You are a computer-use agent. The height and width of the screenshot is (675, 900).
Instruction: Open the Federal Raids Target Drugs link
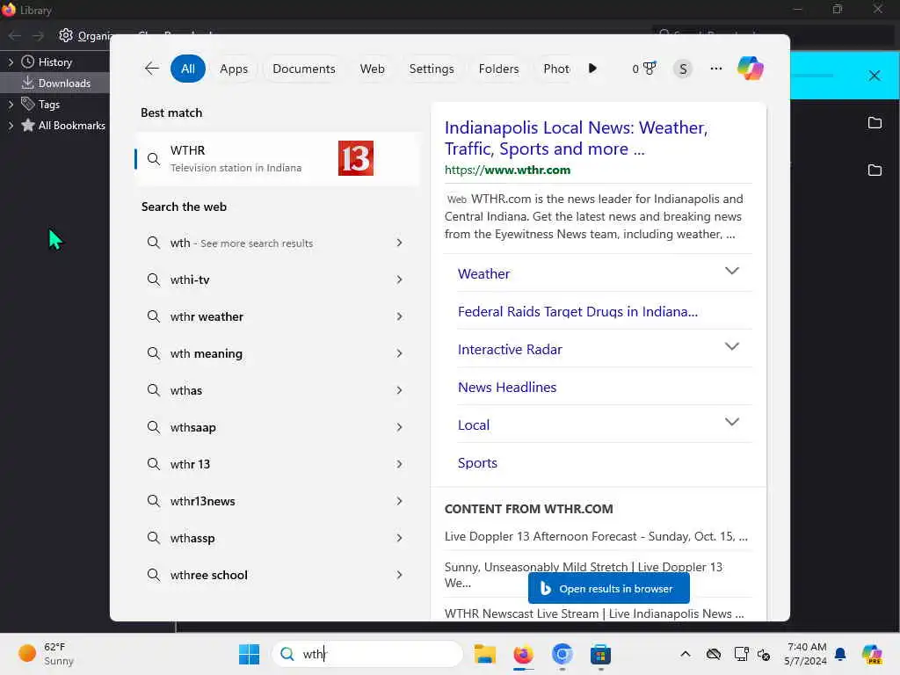577,312
